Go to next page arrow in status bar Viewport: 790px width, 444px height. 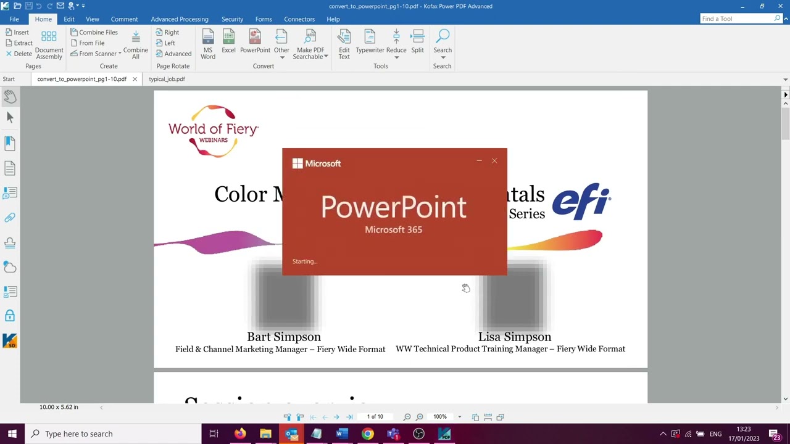point(336,417)
